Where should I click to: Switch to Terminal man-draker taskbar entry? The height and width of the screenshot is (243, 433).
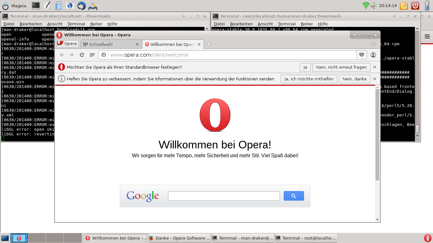[243, 238]
